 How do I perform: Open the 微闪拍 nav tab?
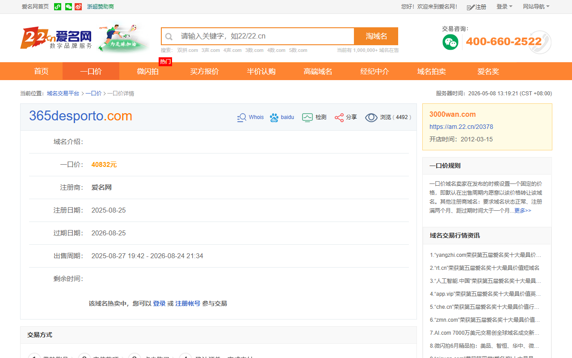pyautogui.click(x=147, y=71)
